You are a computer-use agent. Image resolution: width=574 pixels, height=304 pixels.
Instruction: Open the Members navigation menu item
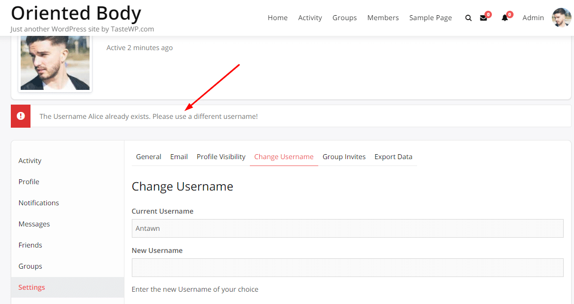pyautogui.click(x=383, y=18)
